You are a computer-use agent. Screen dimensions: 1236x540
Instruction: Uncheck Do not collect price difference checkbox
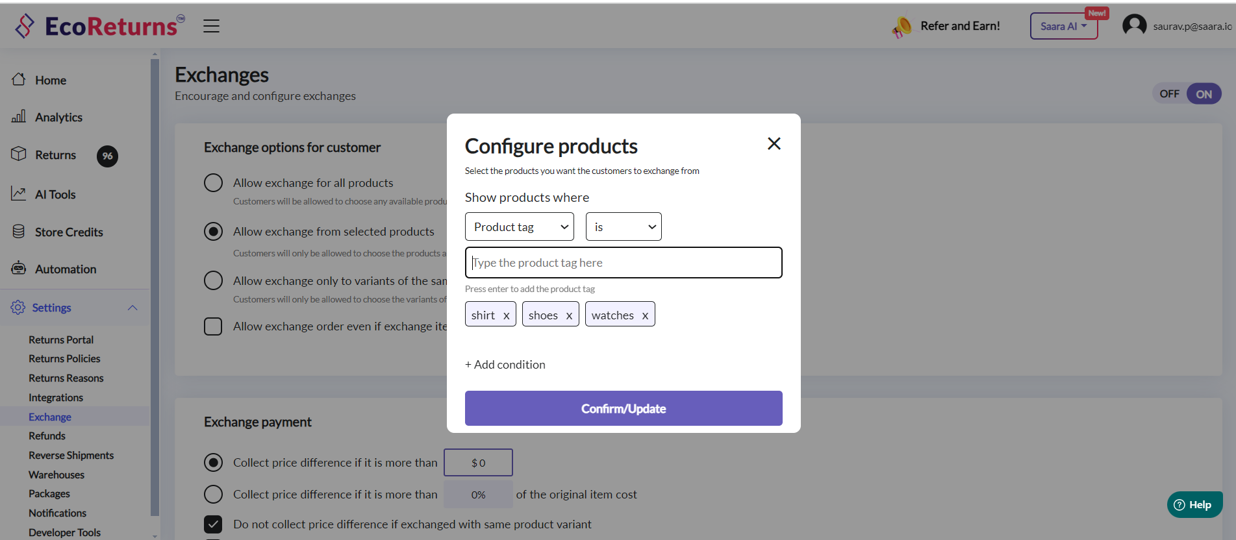point(213,524)
